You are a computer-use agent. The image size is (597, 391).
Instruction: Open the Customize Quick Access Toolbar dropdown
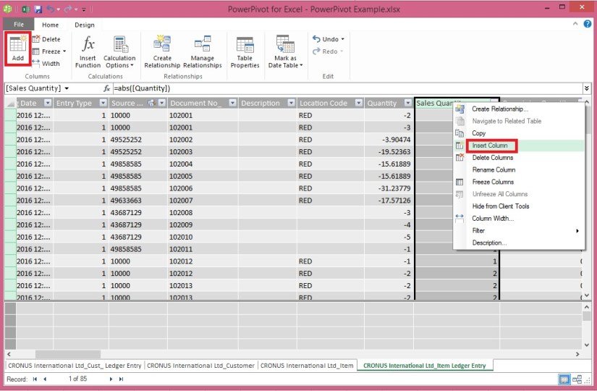click(84, 9)
